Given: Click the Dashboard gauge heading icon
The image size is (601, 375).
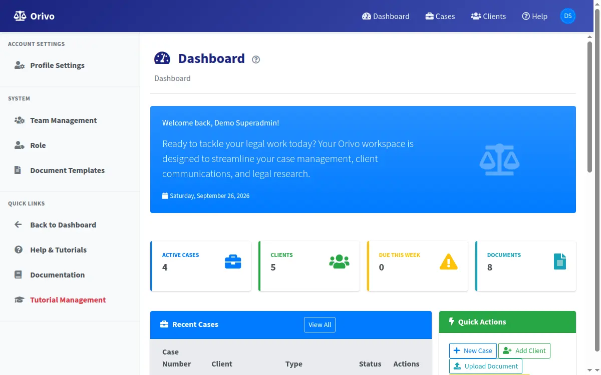Looking at the screenshot, I should [x=162, y=58].
